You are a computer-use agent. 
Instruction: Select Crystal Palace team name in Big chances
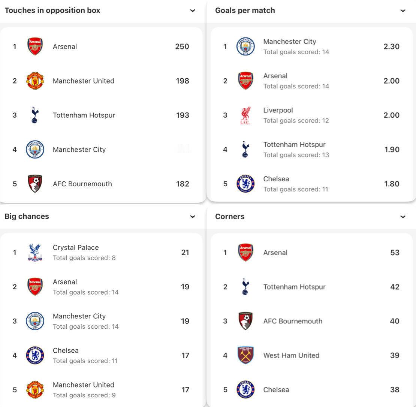(76, 248)
